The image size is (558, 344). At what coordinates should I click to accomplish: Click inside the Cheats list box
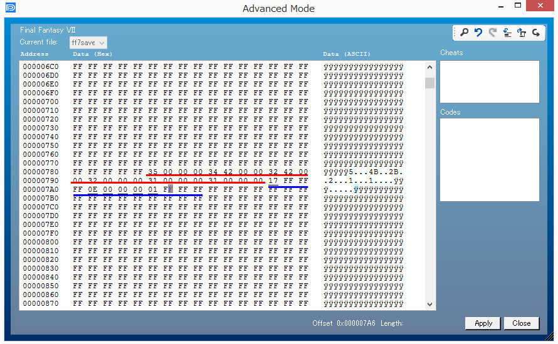click(489, 82)
